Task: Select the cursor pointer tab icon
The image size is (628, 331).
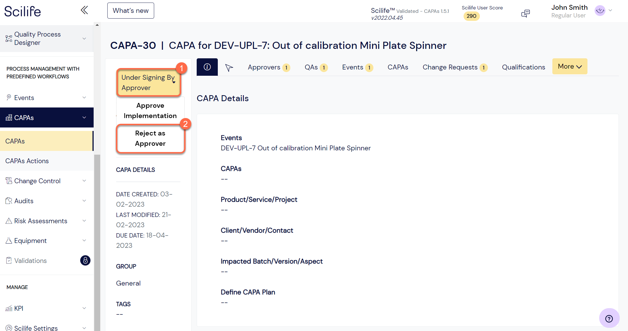Action: pyautogui.click(x=229, y=67)
